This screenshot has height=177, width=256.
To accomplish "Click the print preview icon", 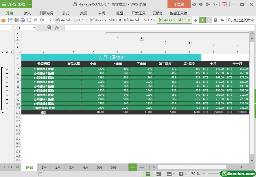I will [x=29, y=20].
